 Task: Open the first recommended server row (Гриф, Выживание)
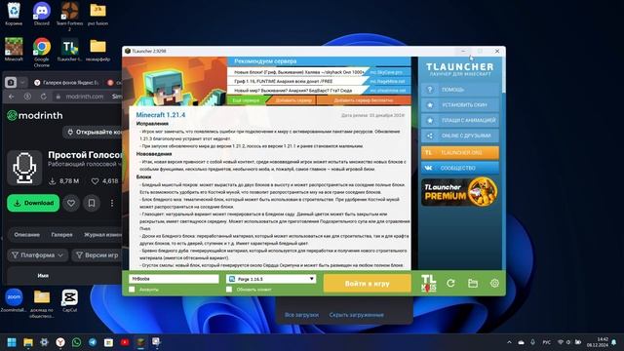pos(319,72)
